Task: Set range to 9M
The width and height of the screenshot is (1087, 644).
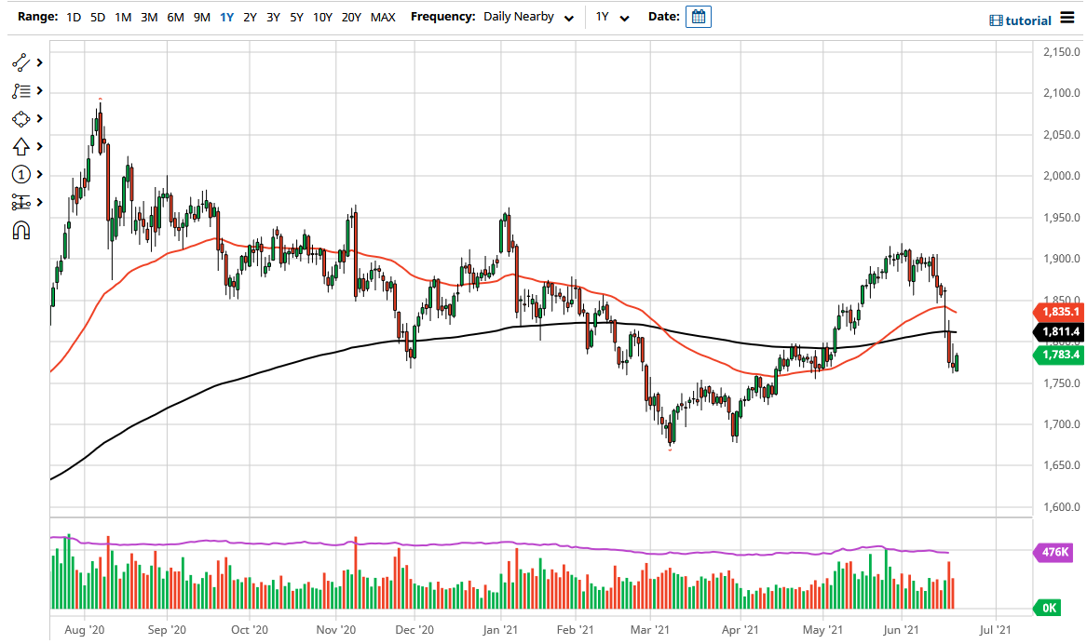Action: point(202,18)
